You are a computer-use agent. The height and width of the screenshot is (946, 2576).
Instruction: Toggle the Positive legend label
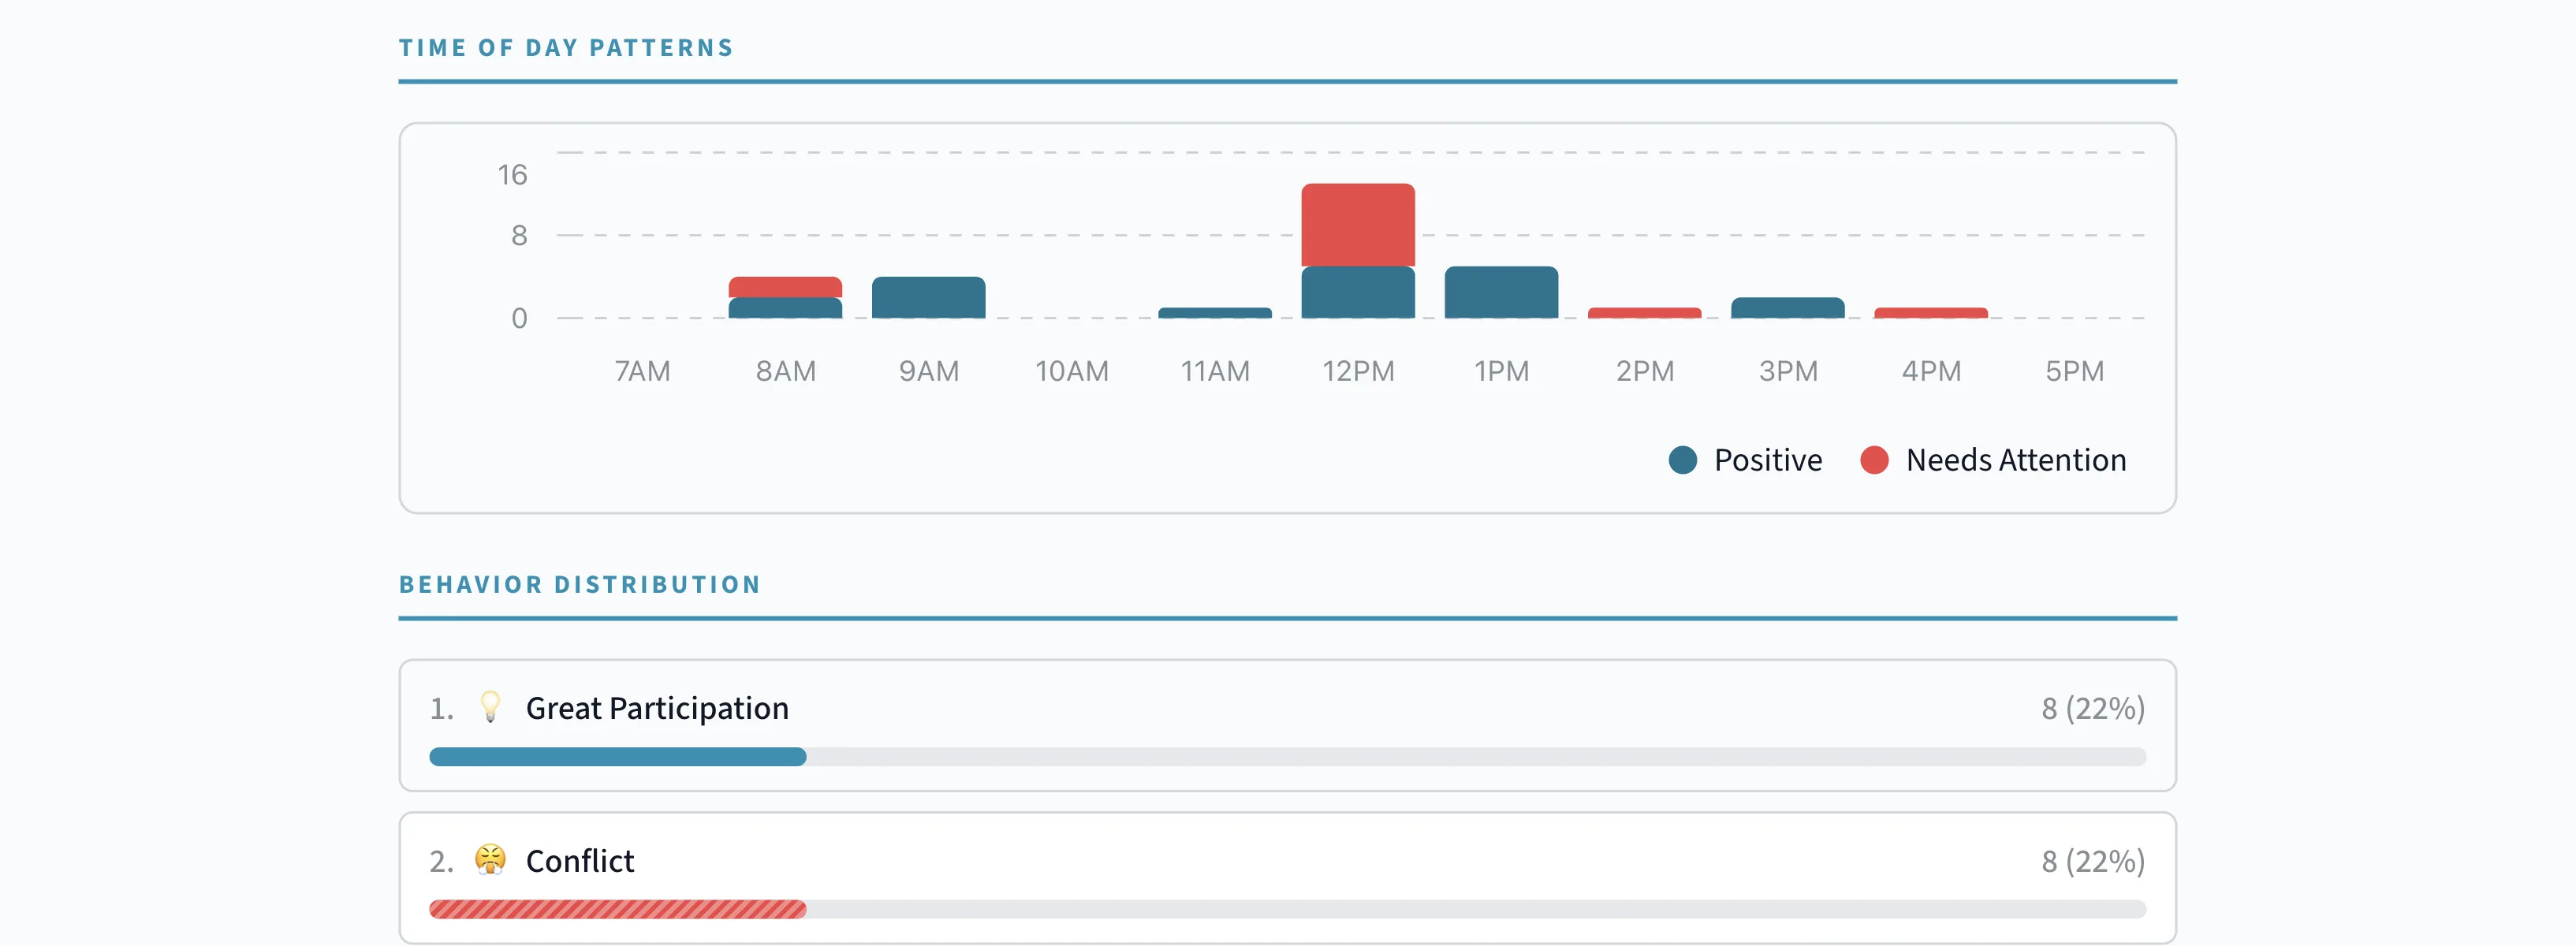pyautogui.click(x=1767, y=460)
